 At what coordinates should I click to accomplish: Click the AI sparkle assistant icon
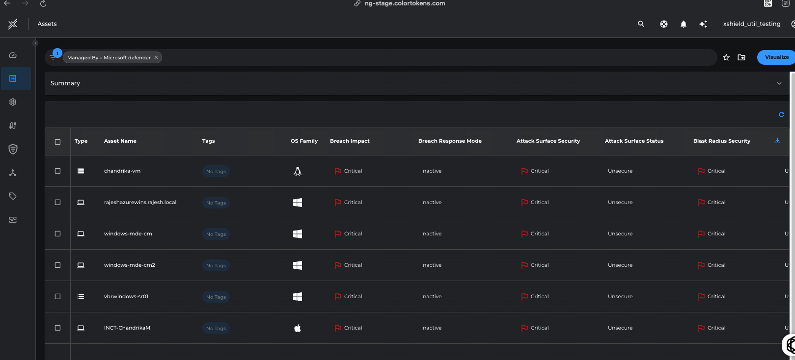[703, 24]
